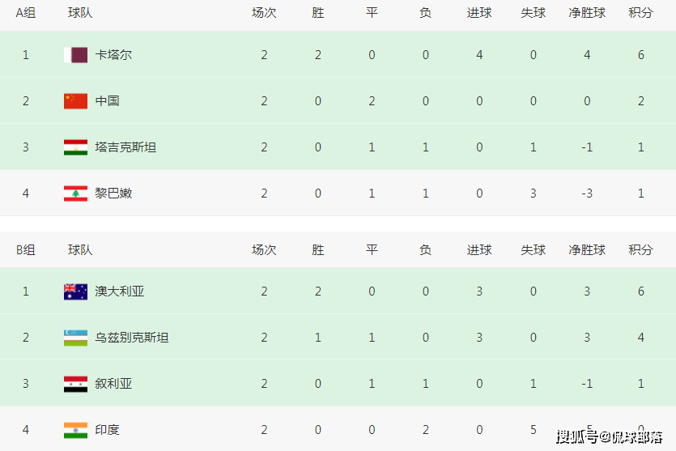Click the Syria flag icon

coord(75,384)
